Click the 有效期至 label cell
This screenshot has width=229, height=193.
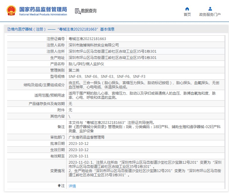point(37,156)
